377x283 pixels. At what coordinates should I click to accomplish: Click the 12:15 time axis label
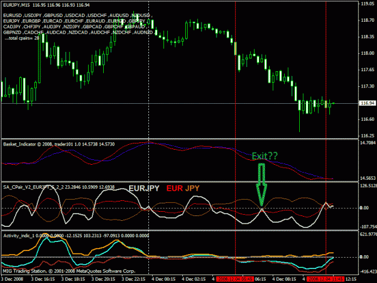351,279
